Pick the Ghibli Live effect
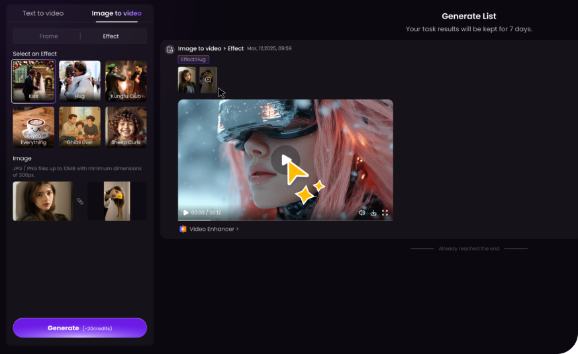The image size is (578, 354). point(79,127)
